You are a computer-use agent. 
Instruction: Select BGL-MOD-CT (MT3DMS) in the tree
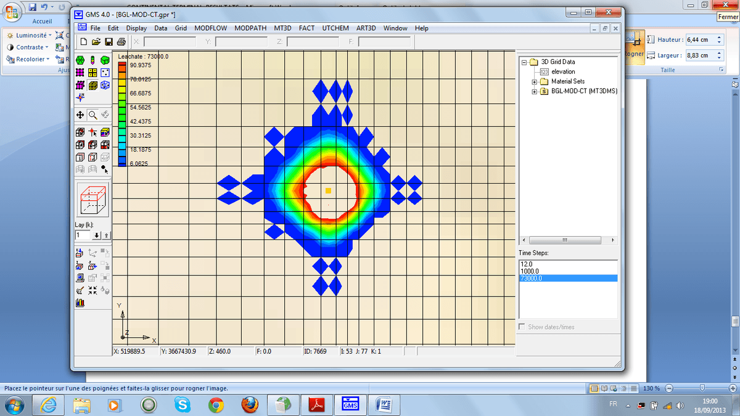pyautogui.click(x=584, y=91)
